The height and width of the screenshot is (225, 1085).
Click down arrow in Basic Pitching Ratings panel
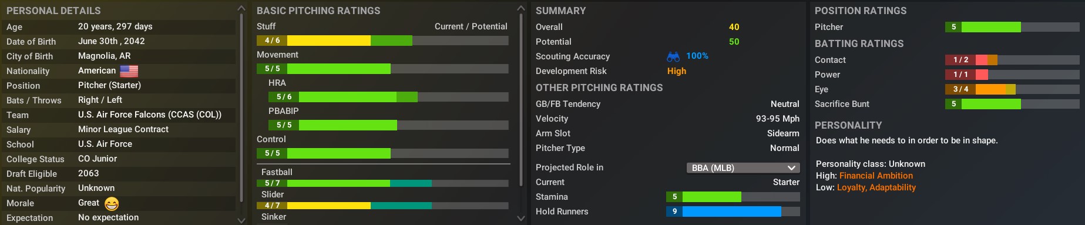pyautogui.click(x=520, y=218)
